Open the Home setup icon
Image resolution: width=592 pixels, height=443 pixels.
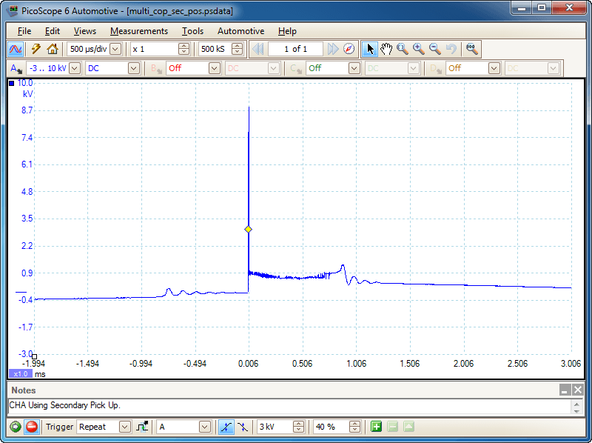(x=53, y=49)
